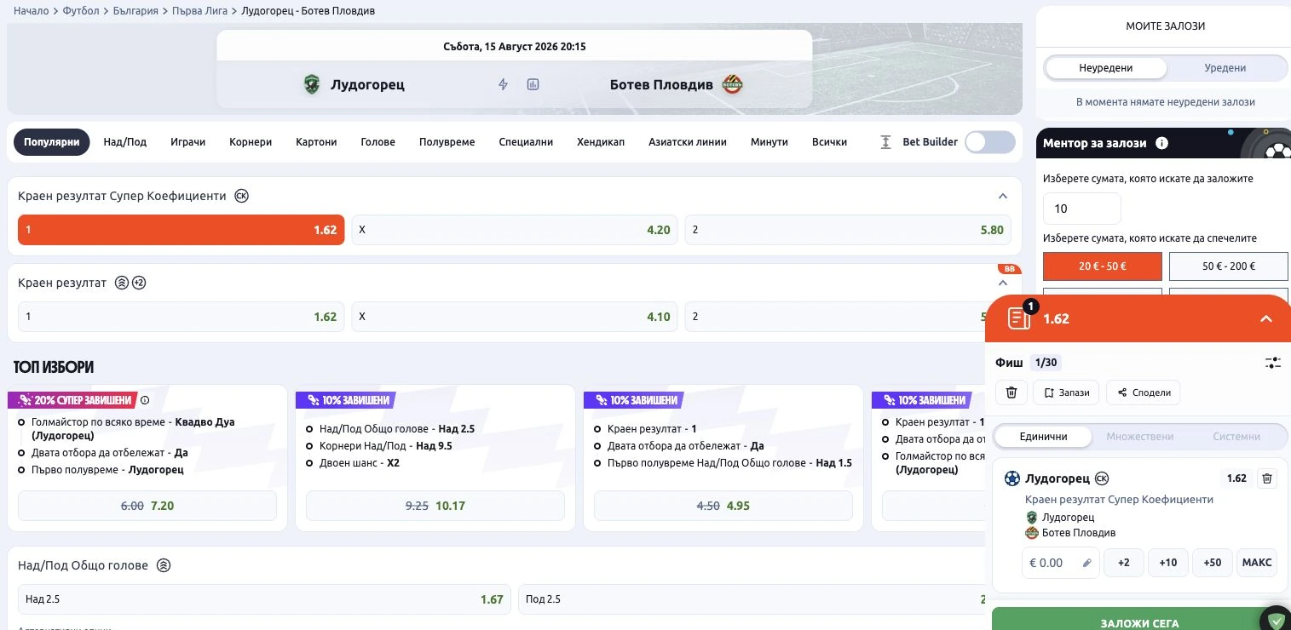Open the Всички markets tab
Viewport: 1291px width, 630px height.
829,142
